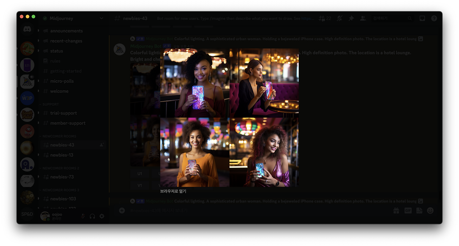Open the South Field server icon
The height and width of the screenshot is (246, 459).
[27, 115]
